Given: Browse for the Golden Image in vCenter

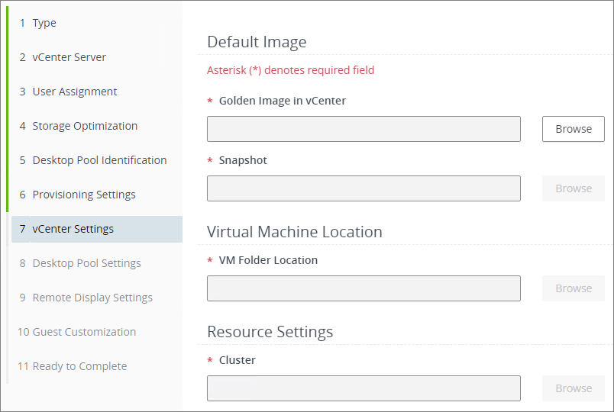Looking at the screenshot, I should point(573,129).
